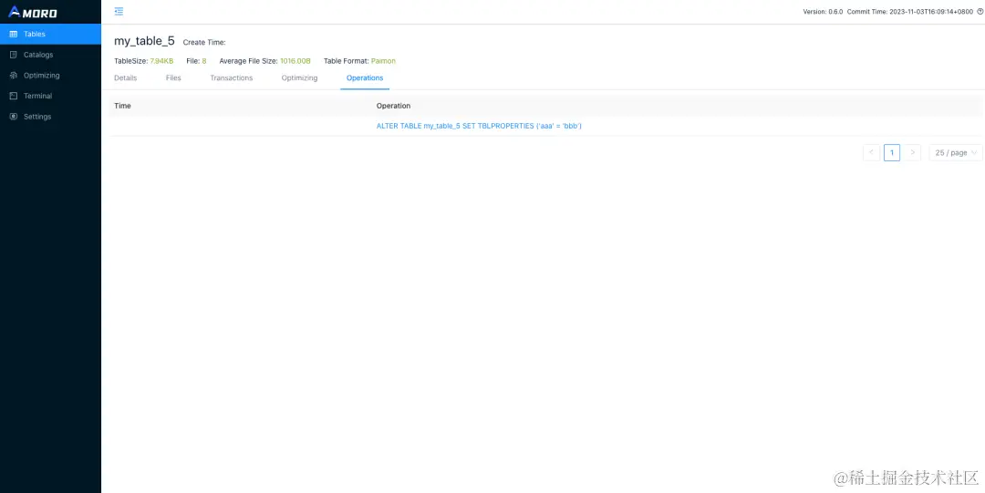The height and width of the screenshot is (493, 985).
Task: Click Average File Size 1016.00B value
Action: click(295, 61)
